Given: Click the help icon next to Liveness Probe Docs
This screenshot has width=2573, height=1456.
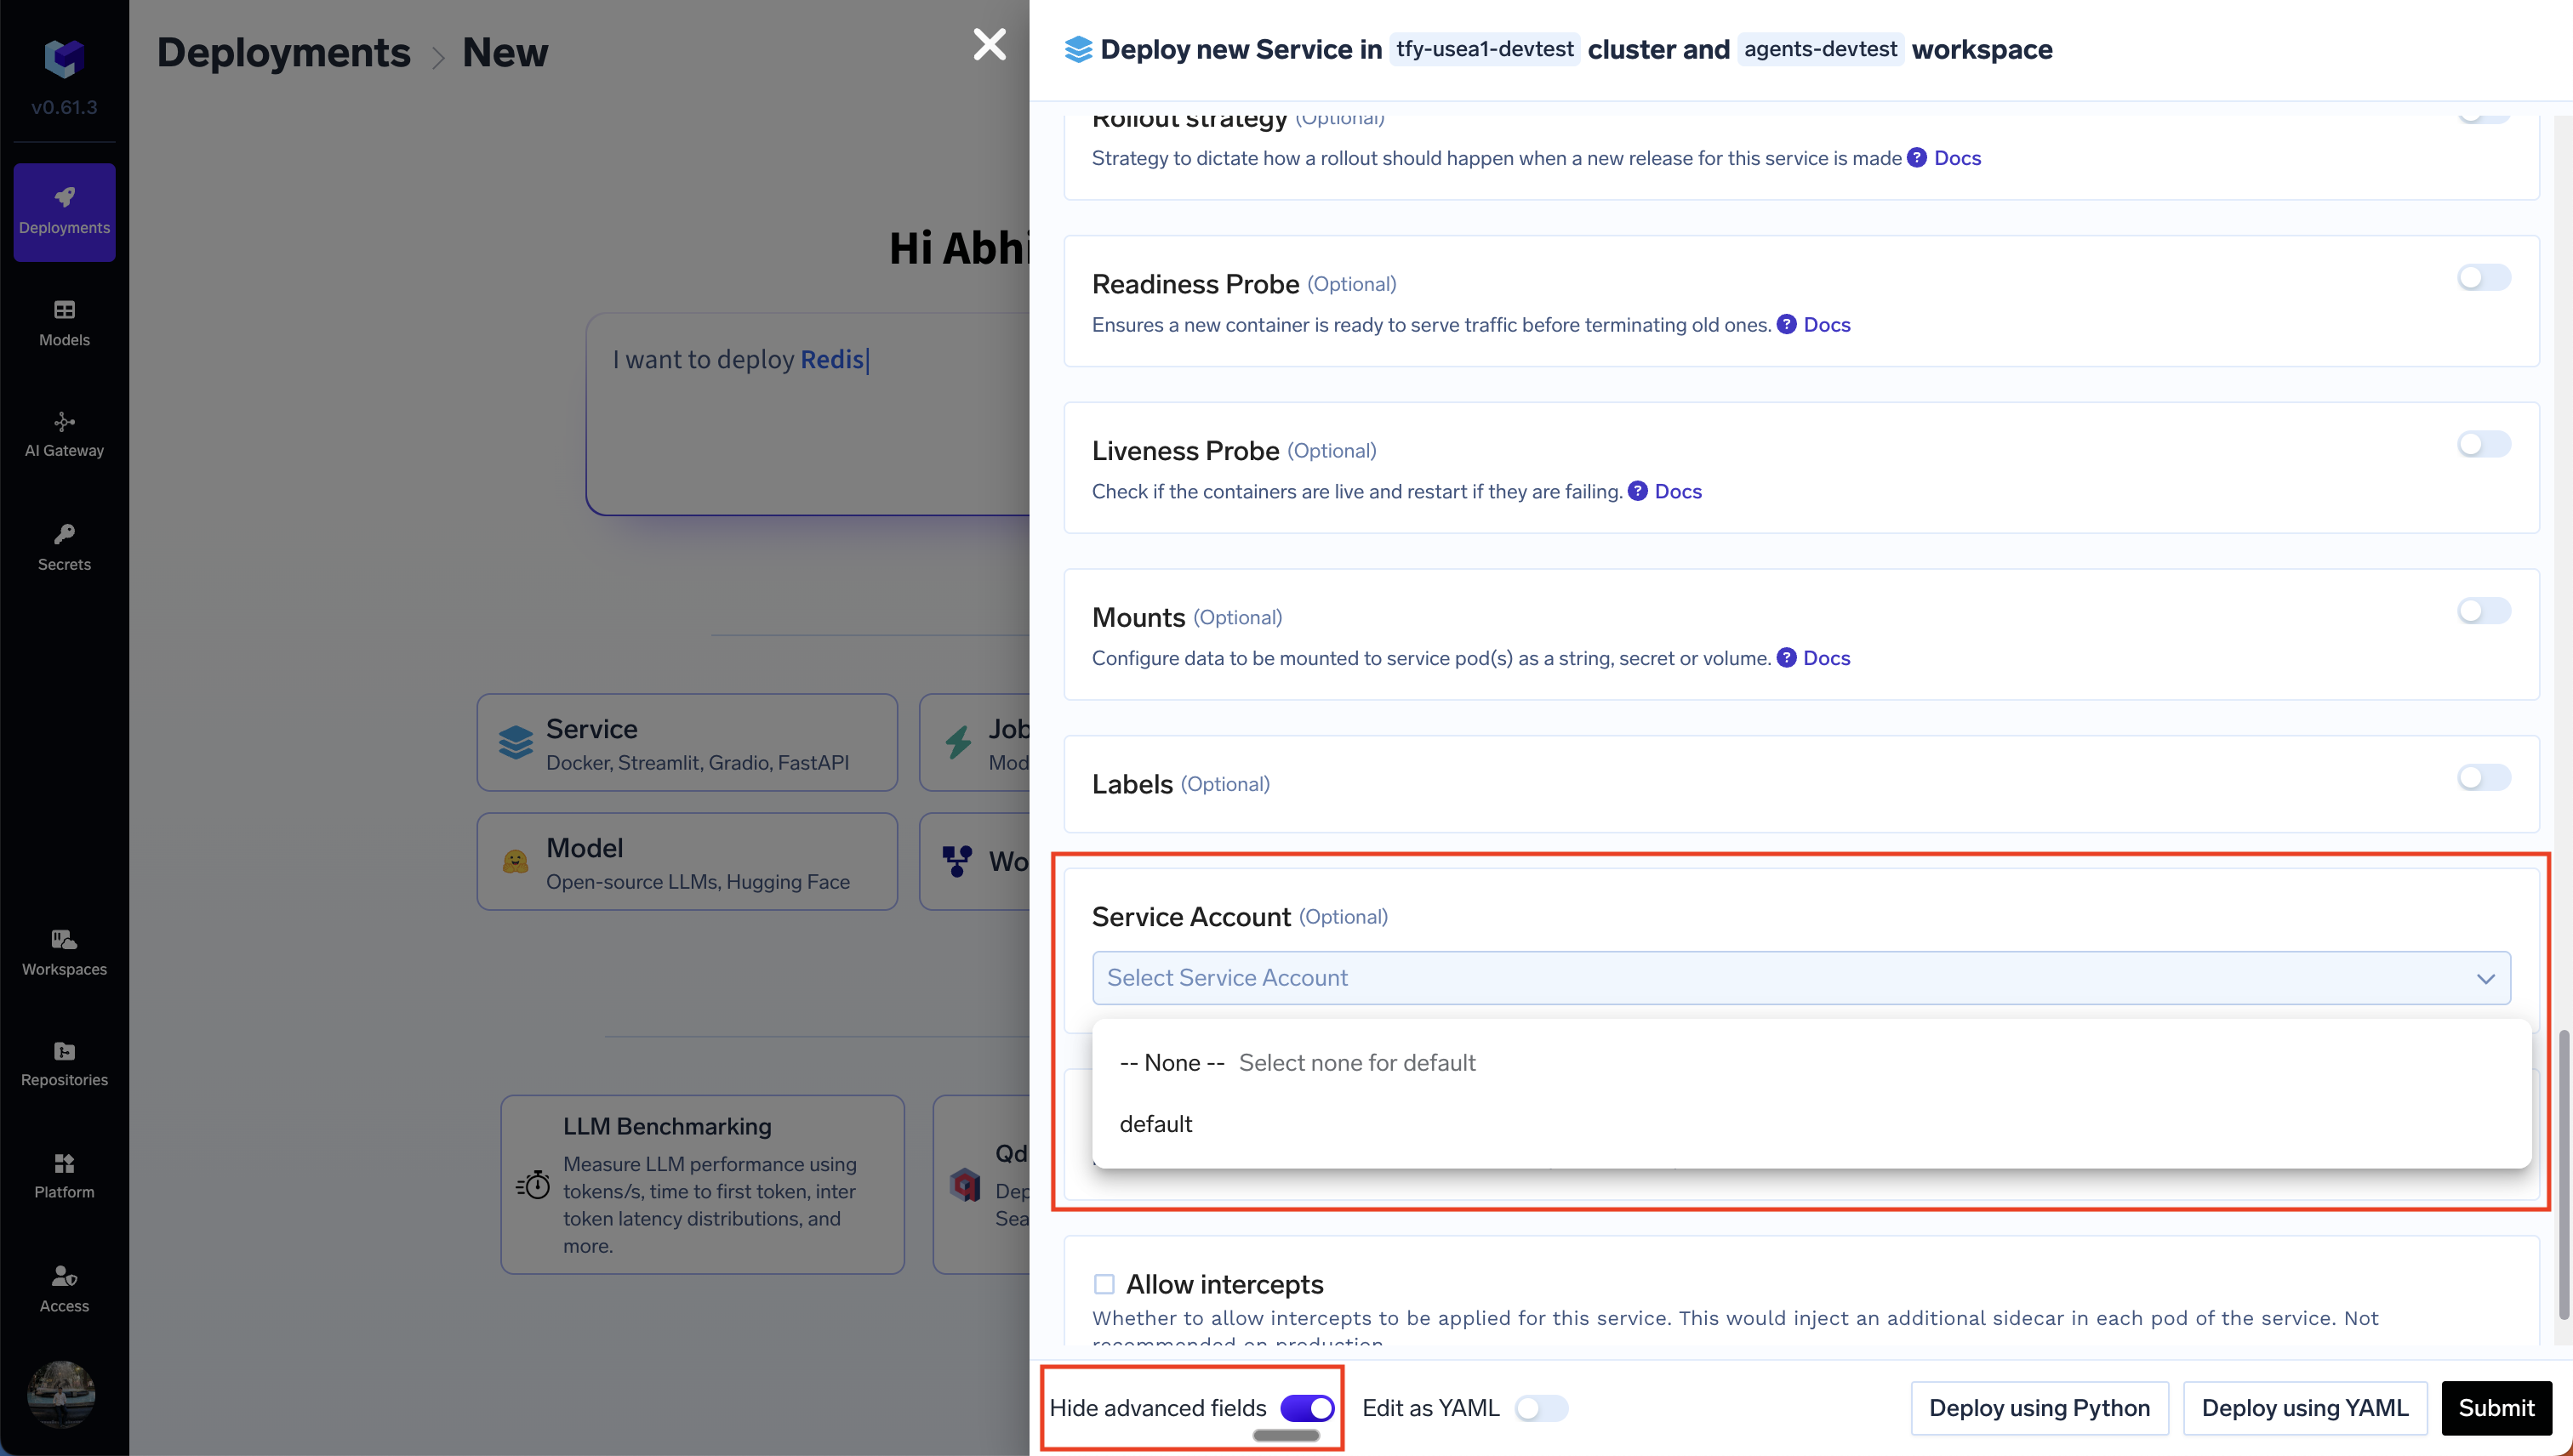Looking at the screenshot, I should [1638, 491].
